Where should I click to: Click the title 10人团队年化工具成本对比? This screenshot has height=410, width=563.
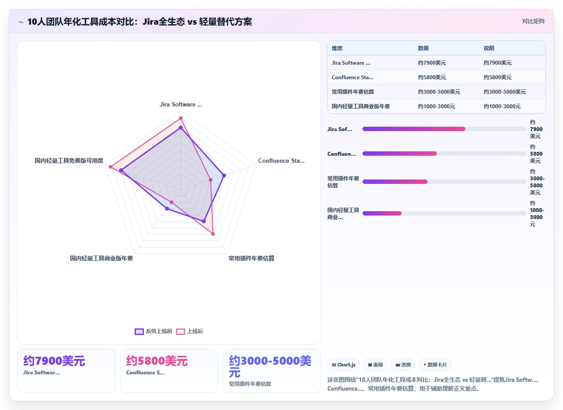point(140,22)
